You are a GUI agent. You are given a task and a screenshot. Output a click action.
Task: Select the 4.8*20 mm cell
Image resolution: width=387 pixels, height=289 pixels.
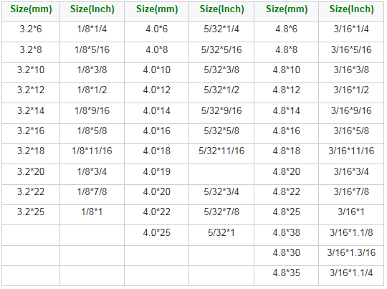click(286, 174)
